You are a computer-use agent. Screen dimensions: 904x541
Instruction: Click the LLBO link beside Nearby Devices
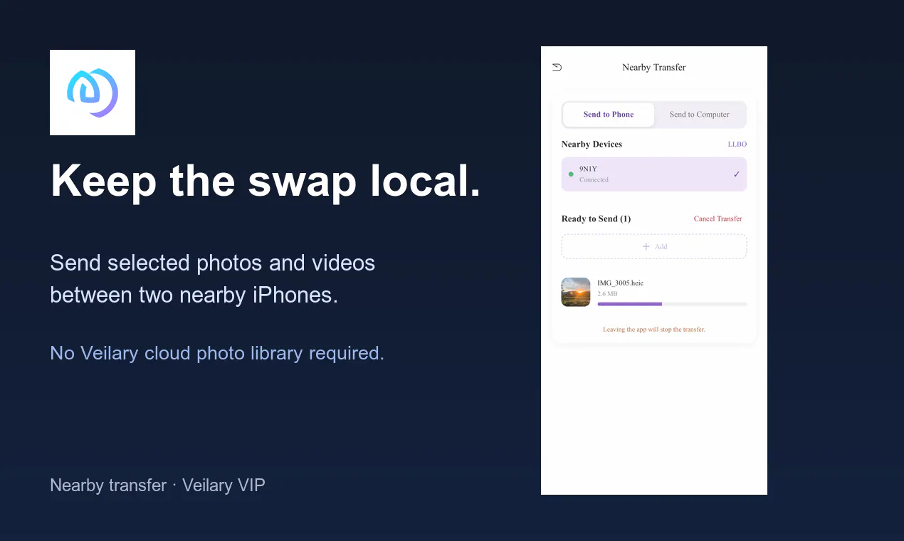737,145
